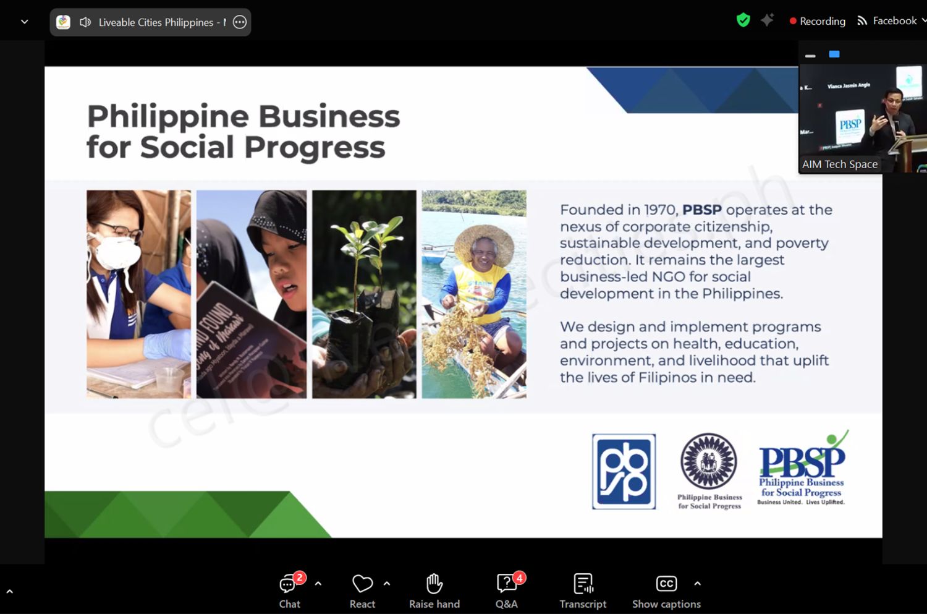Viewport: 927px width, 614px height.
Task: Expand the top-left collapse chevron
Action: 25,22
